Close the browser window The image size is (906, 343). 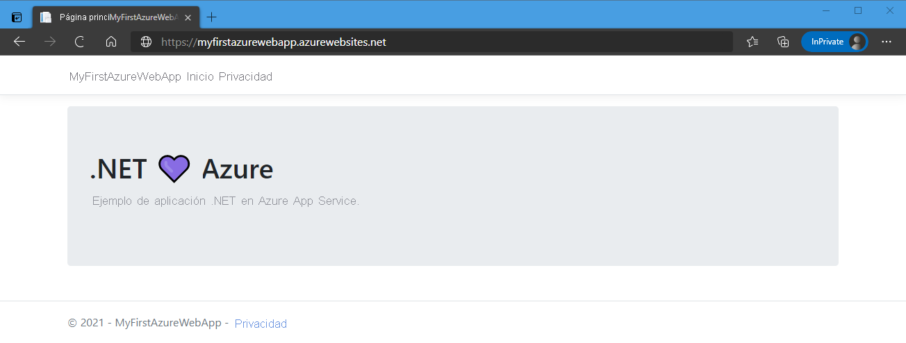coord(890,10)
